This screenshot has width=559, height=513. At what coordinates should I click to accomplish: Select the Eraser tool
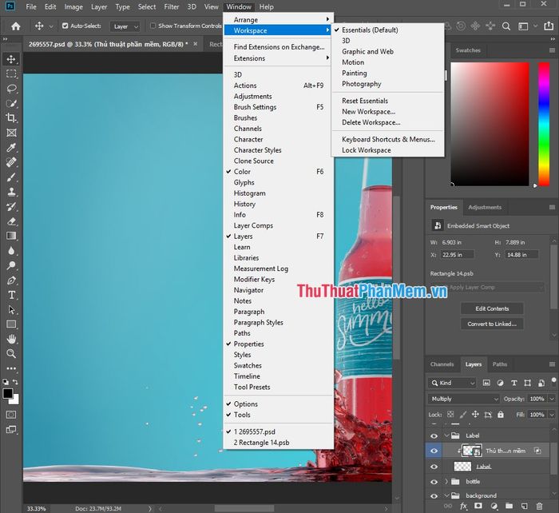click(x=11, y=221)
